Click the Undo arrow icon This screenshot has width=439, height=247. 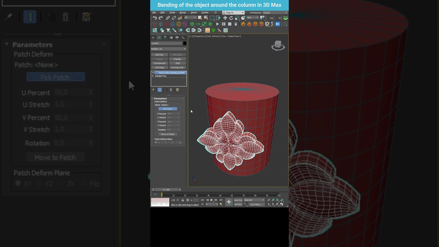pyautogui.click(x=155, y=18)
